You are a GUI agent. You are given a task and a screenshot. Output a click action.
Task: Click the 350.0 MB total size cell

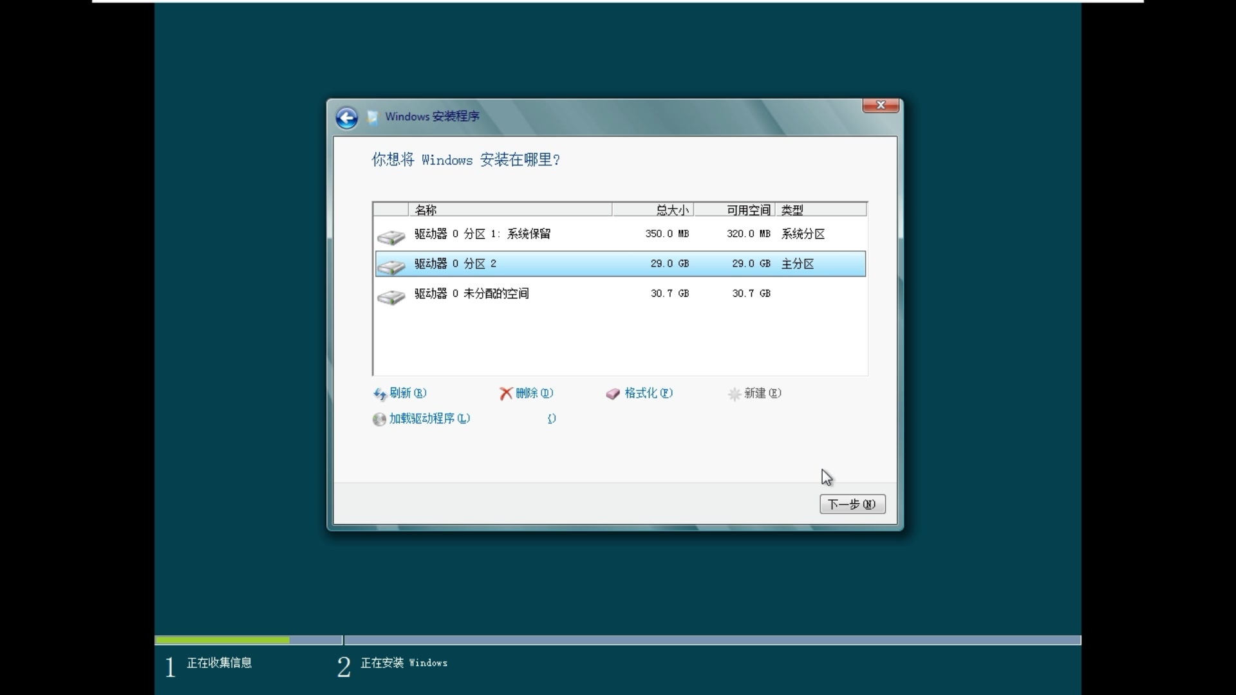[x=667, y=234]
